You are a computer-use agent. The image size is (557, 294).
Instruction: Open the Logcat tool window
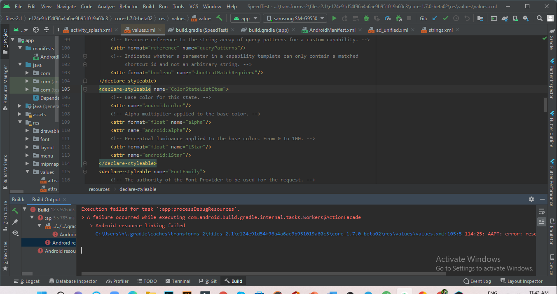tap(27, 281)
